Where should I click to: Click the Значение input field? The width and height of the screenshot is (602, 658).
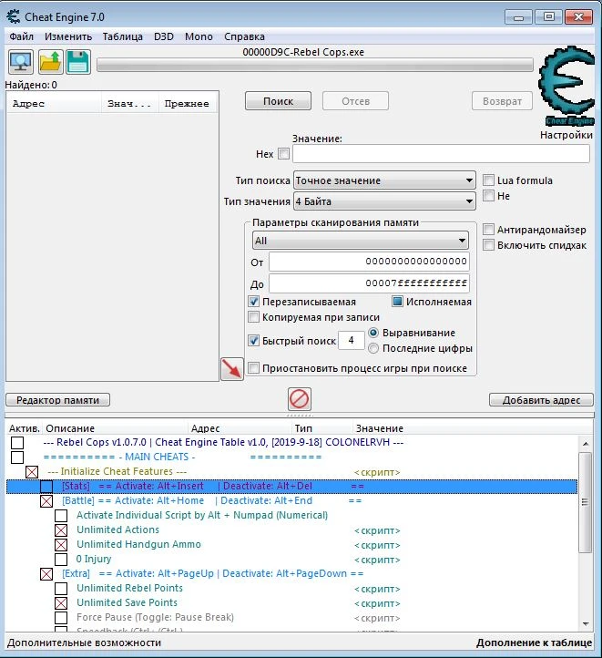pyautogui.click(x=441, y=154)
